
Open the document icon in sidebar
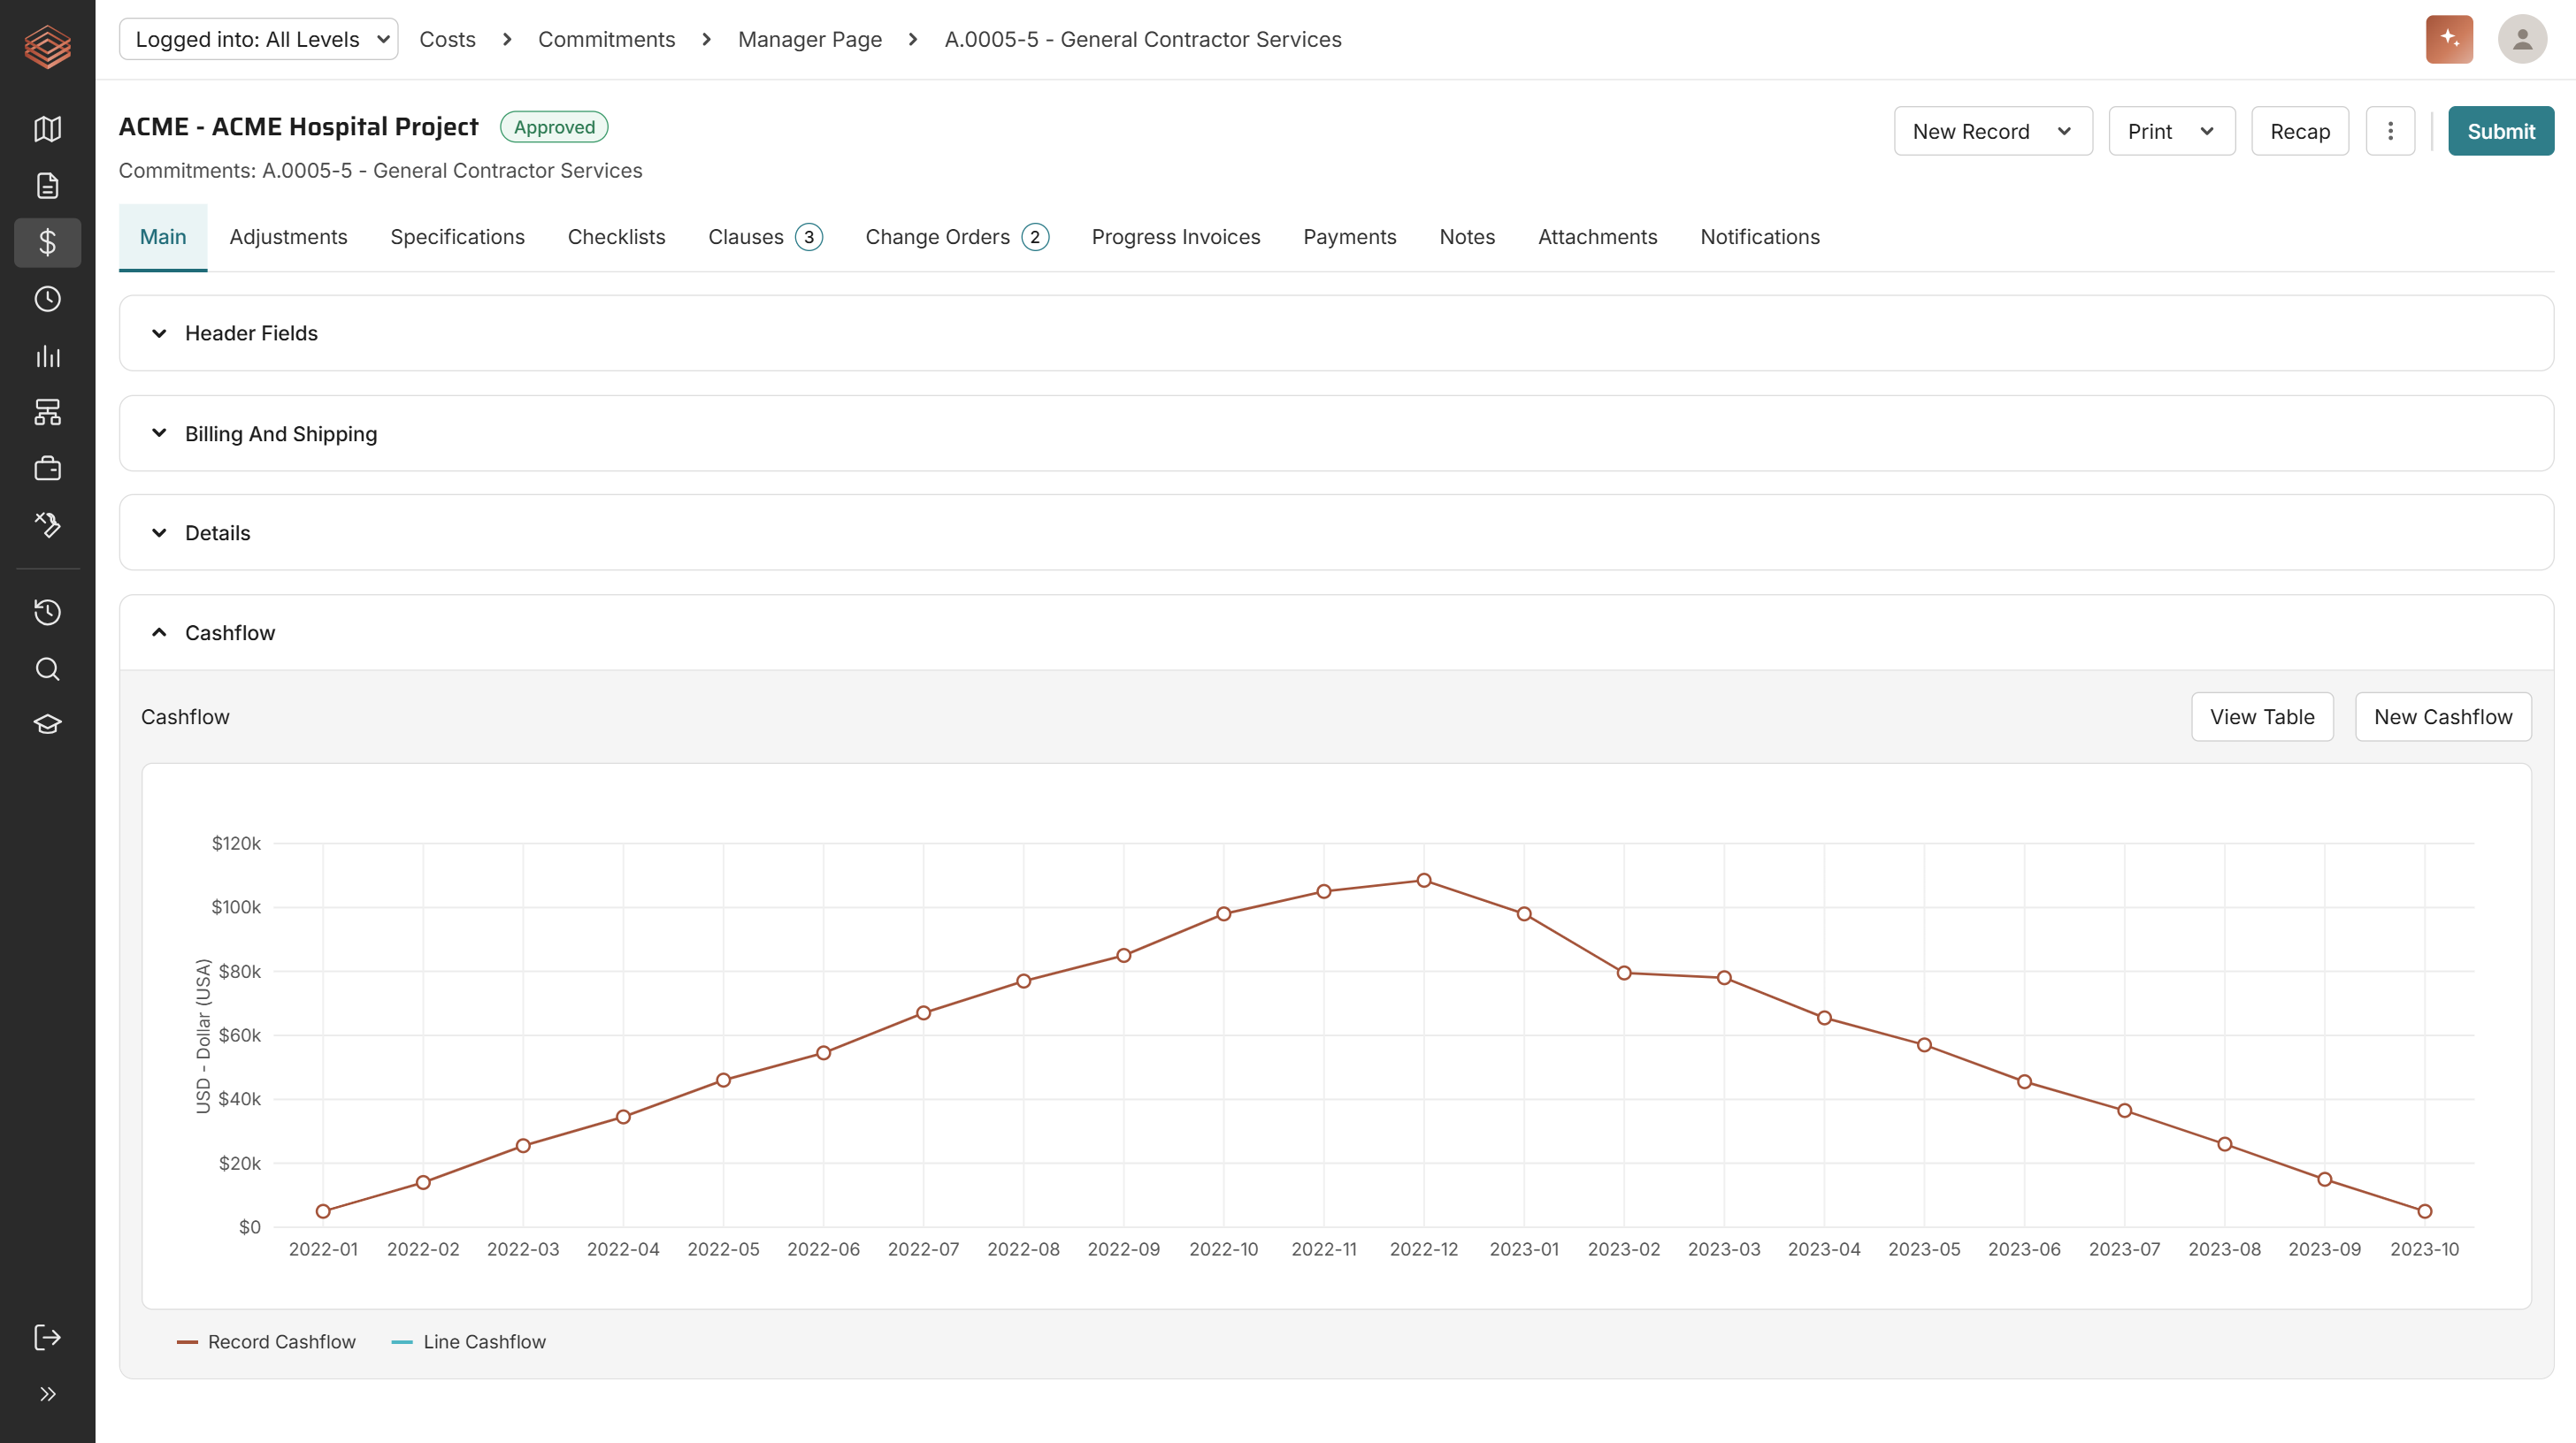(47, 186)
